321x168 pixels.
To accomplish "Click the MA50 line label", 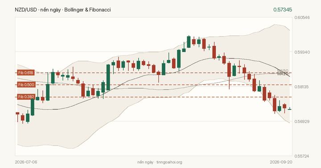I will coord(283,71).
